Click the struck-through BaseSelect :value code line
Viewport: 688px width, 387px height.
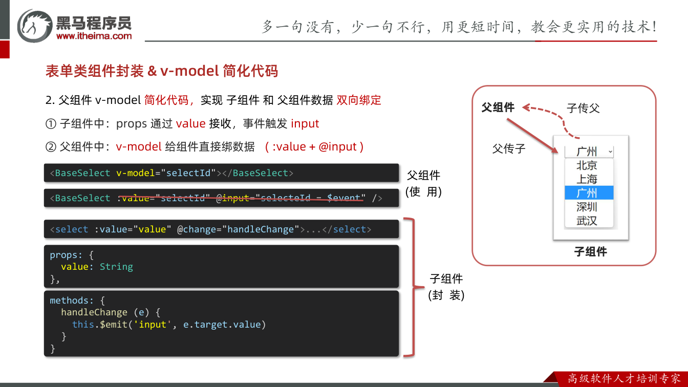tap(221, 198)
